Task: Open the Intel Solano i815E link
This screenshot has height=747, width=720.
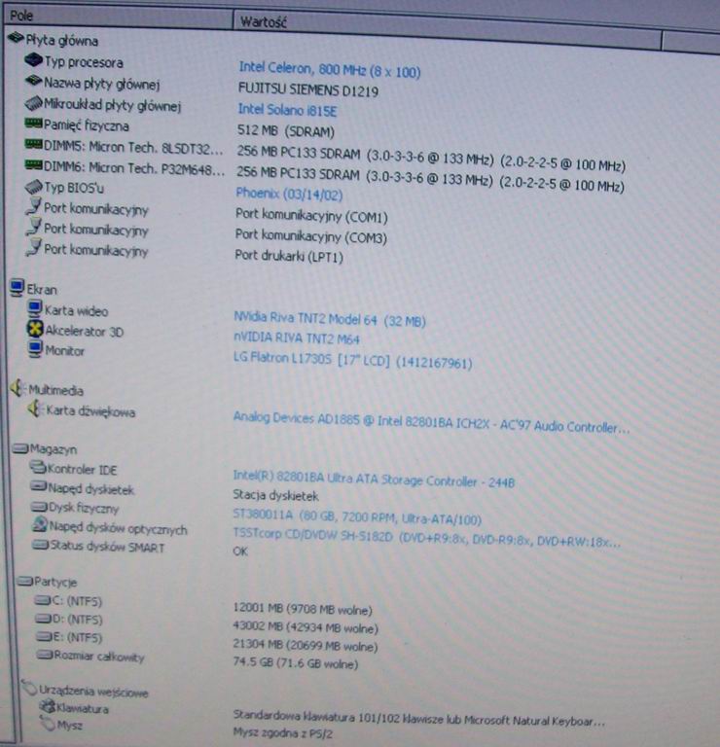Action: tap(287, 110)
